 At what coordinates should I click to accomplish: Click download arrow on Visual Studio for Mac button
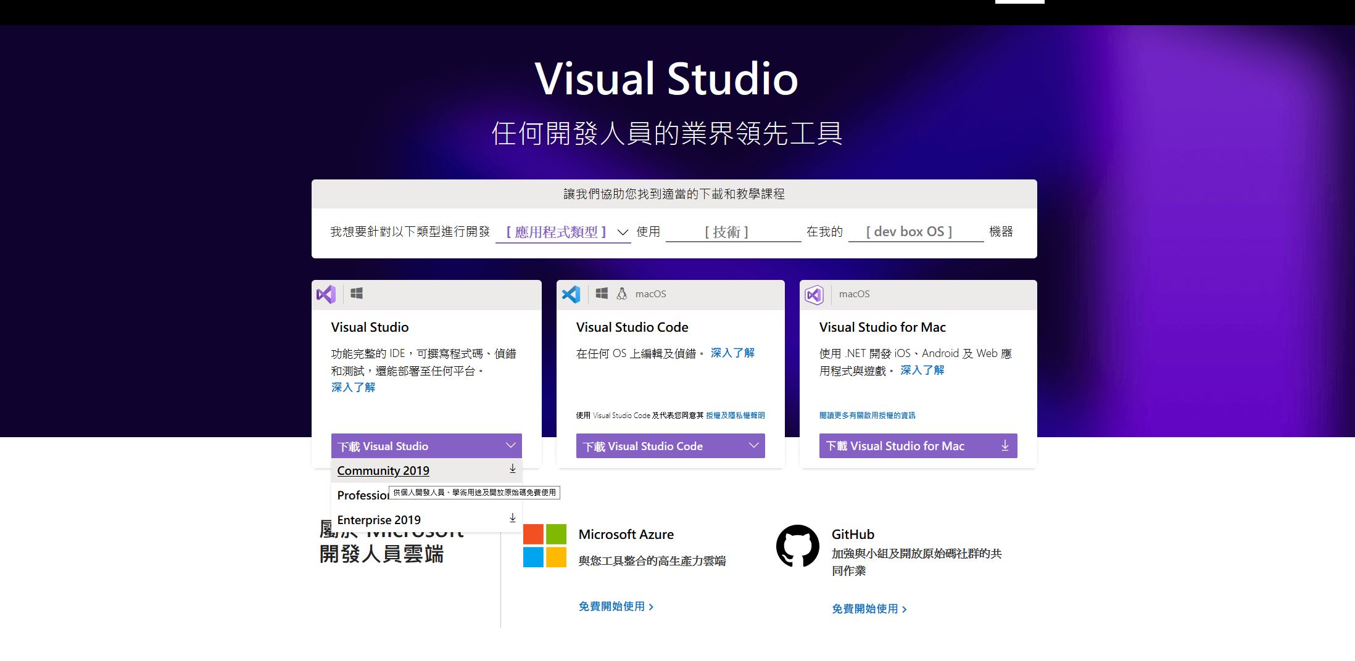click(1005, 445)
